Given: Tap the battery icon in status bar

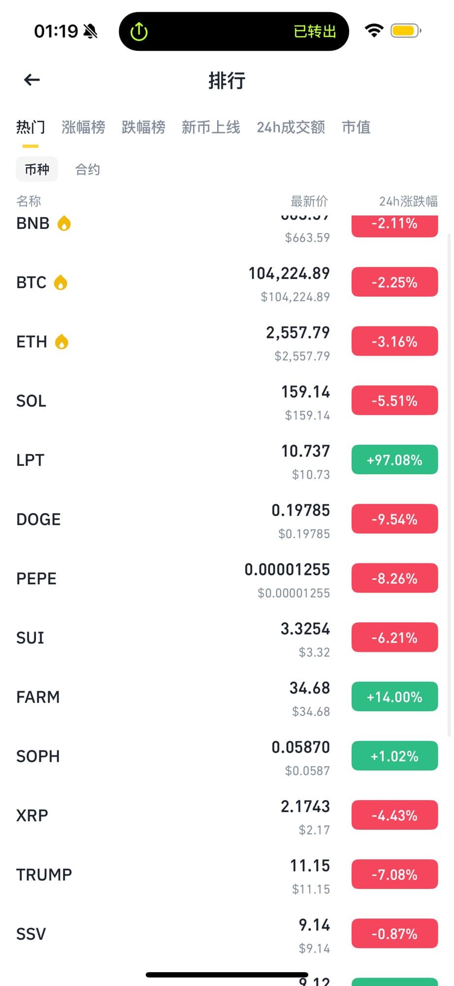Looking at the screenshot, I should point(405,31).
